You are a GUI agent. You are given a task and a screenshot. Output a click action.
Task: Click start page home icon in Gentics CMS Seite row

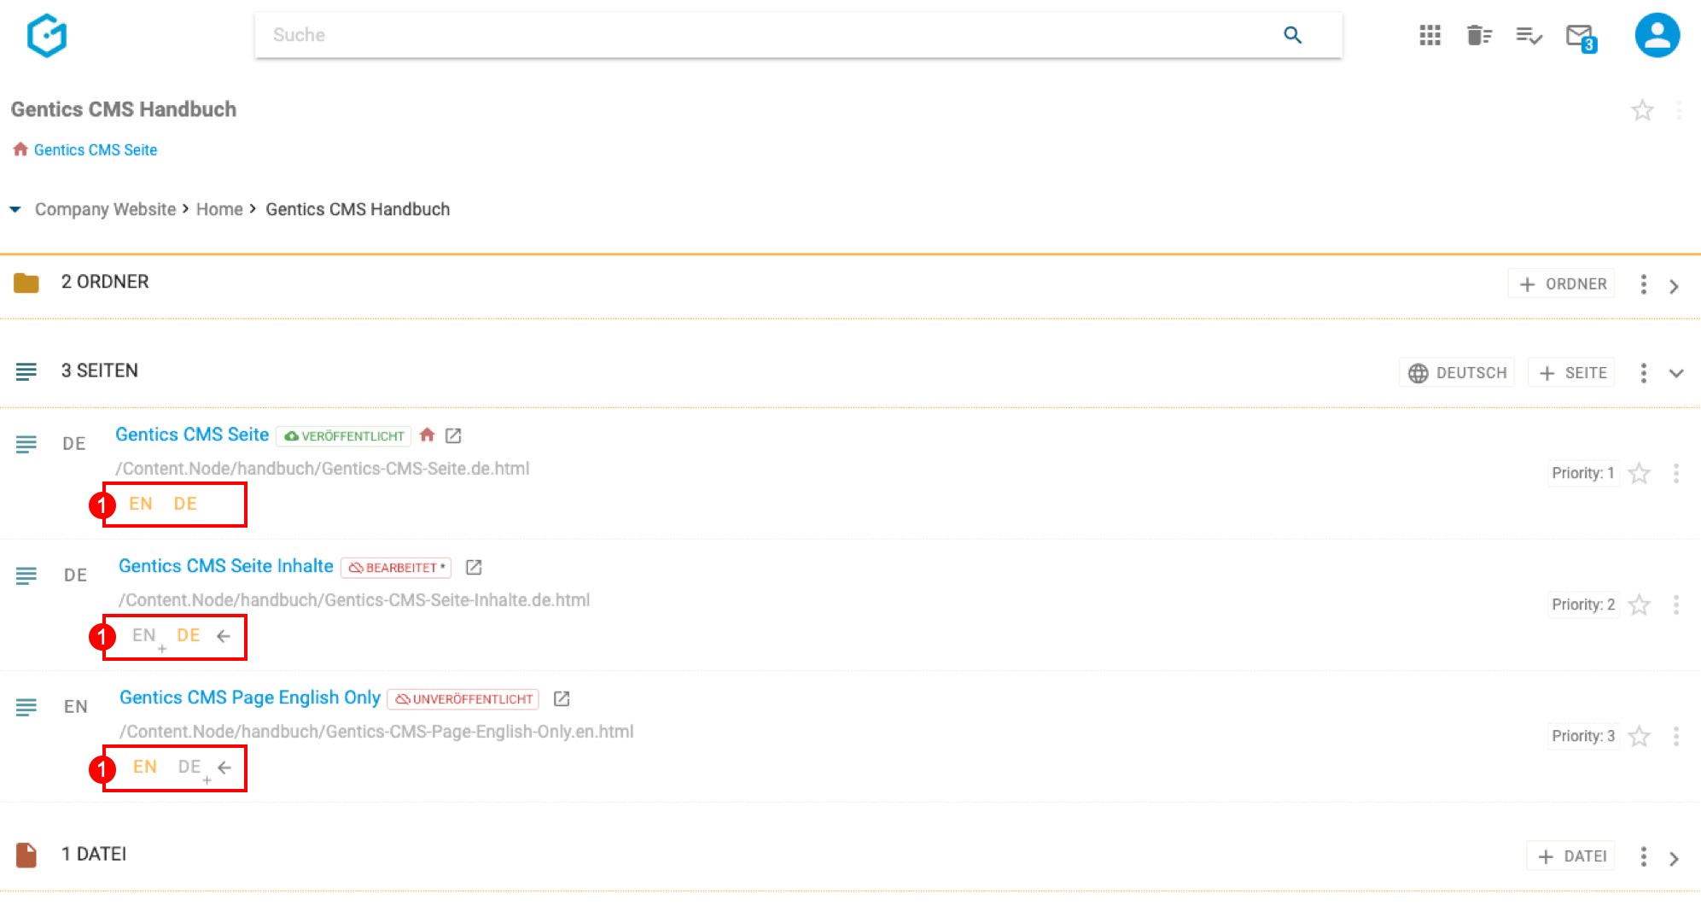tap(428, 435)
